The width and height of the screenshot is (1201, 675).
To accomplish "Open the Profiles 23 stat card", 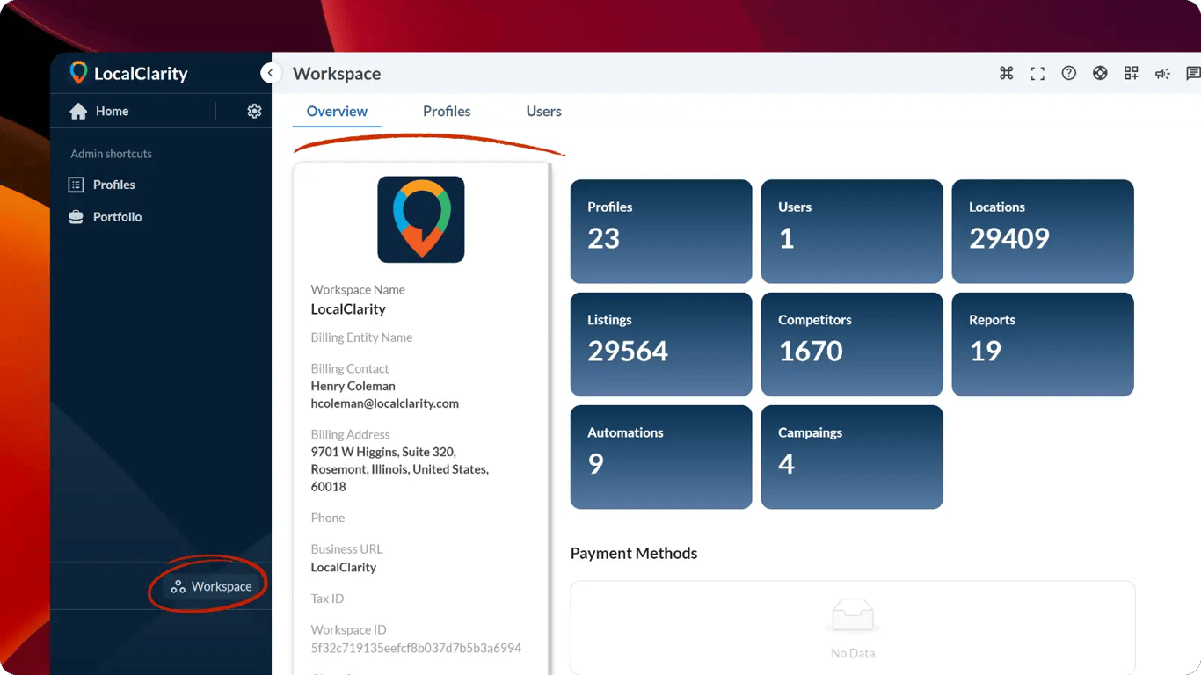I will coord(661,231).
